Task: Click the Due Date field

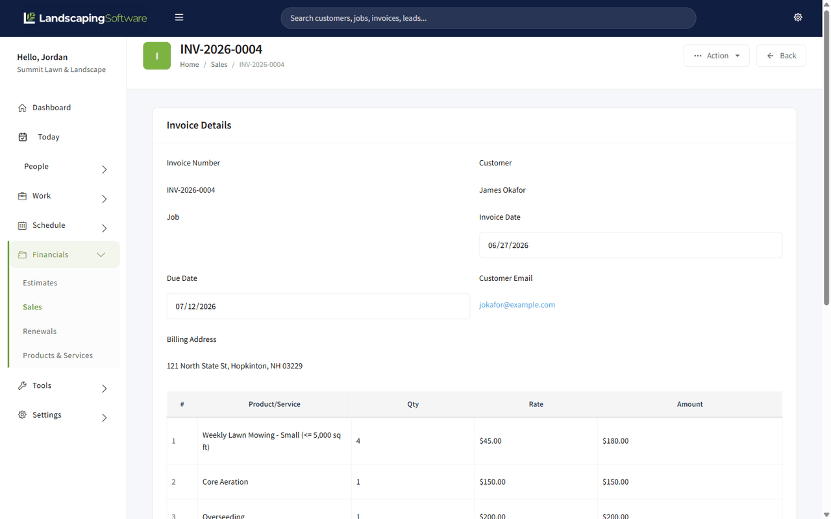Action: point(318,306)
